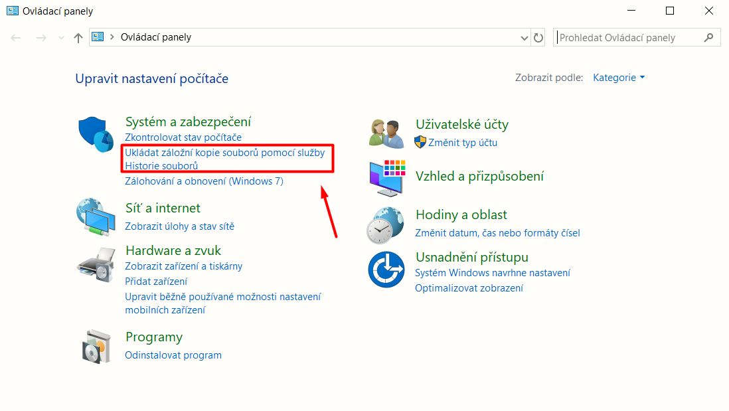Go up one level with arrow

pyautogui.click(x=78, y=38)
